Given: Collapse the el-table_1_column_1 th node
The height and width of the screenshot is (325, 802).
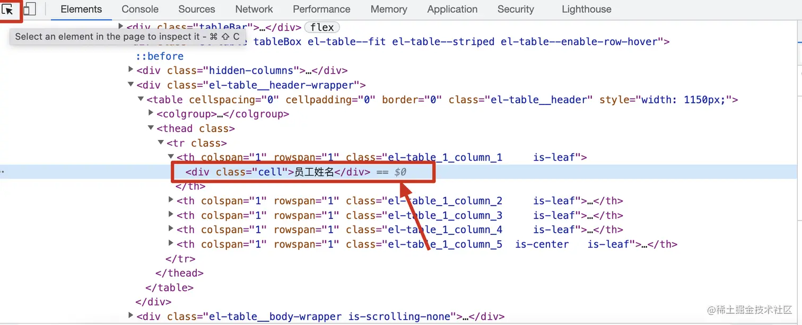Looking at the screenshot, I should tap(171, 157).
